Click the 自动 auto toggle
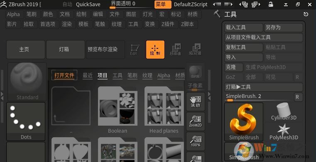This screenshot has width=316, height=162. click(x=67, y=4)
